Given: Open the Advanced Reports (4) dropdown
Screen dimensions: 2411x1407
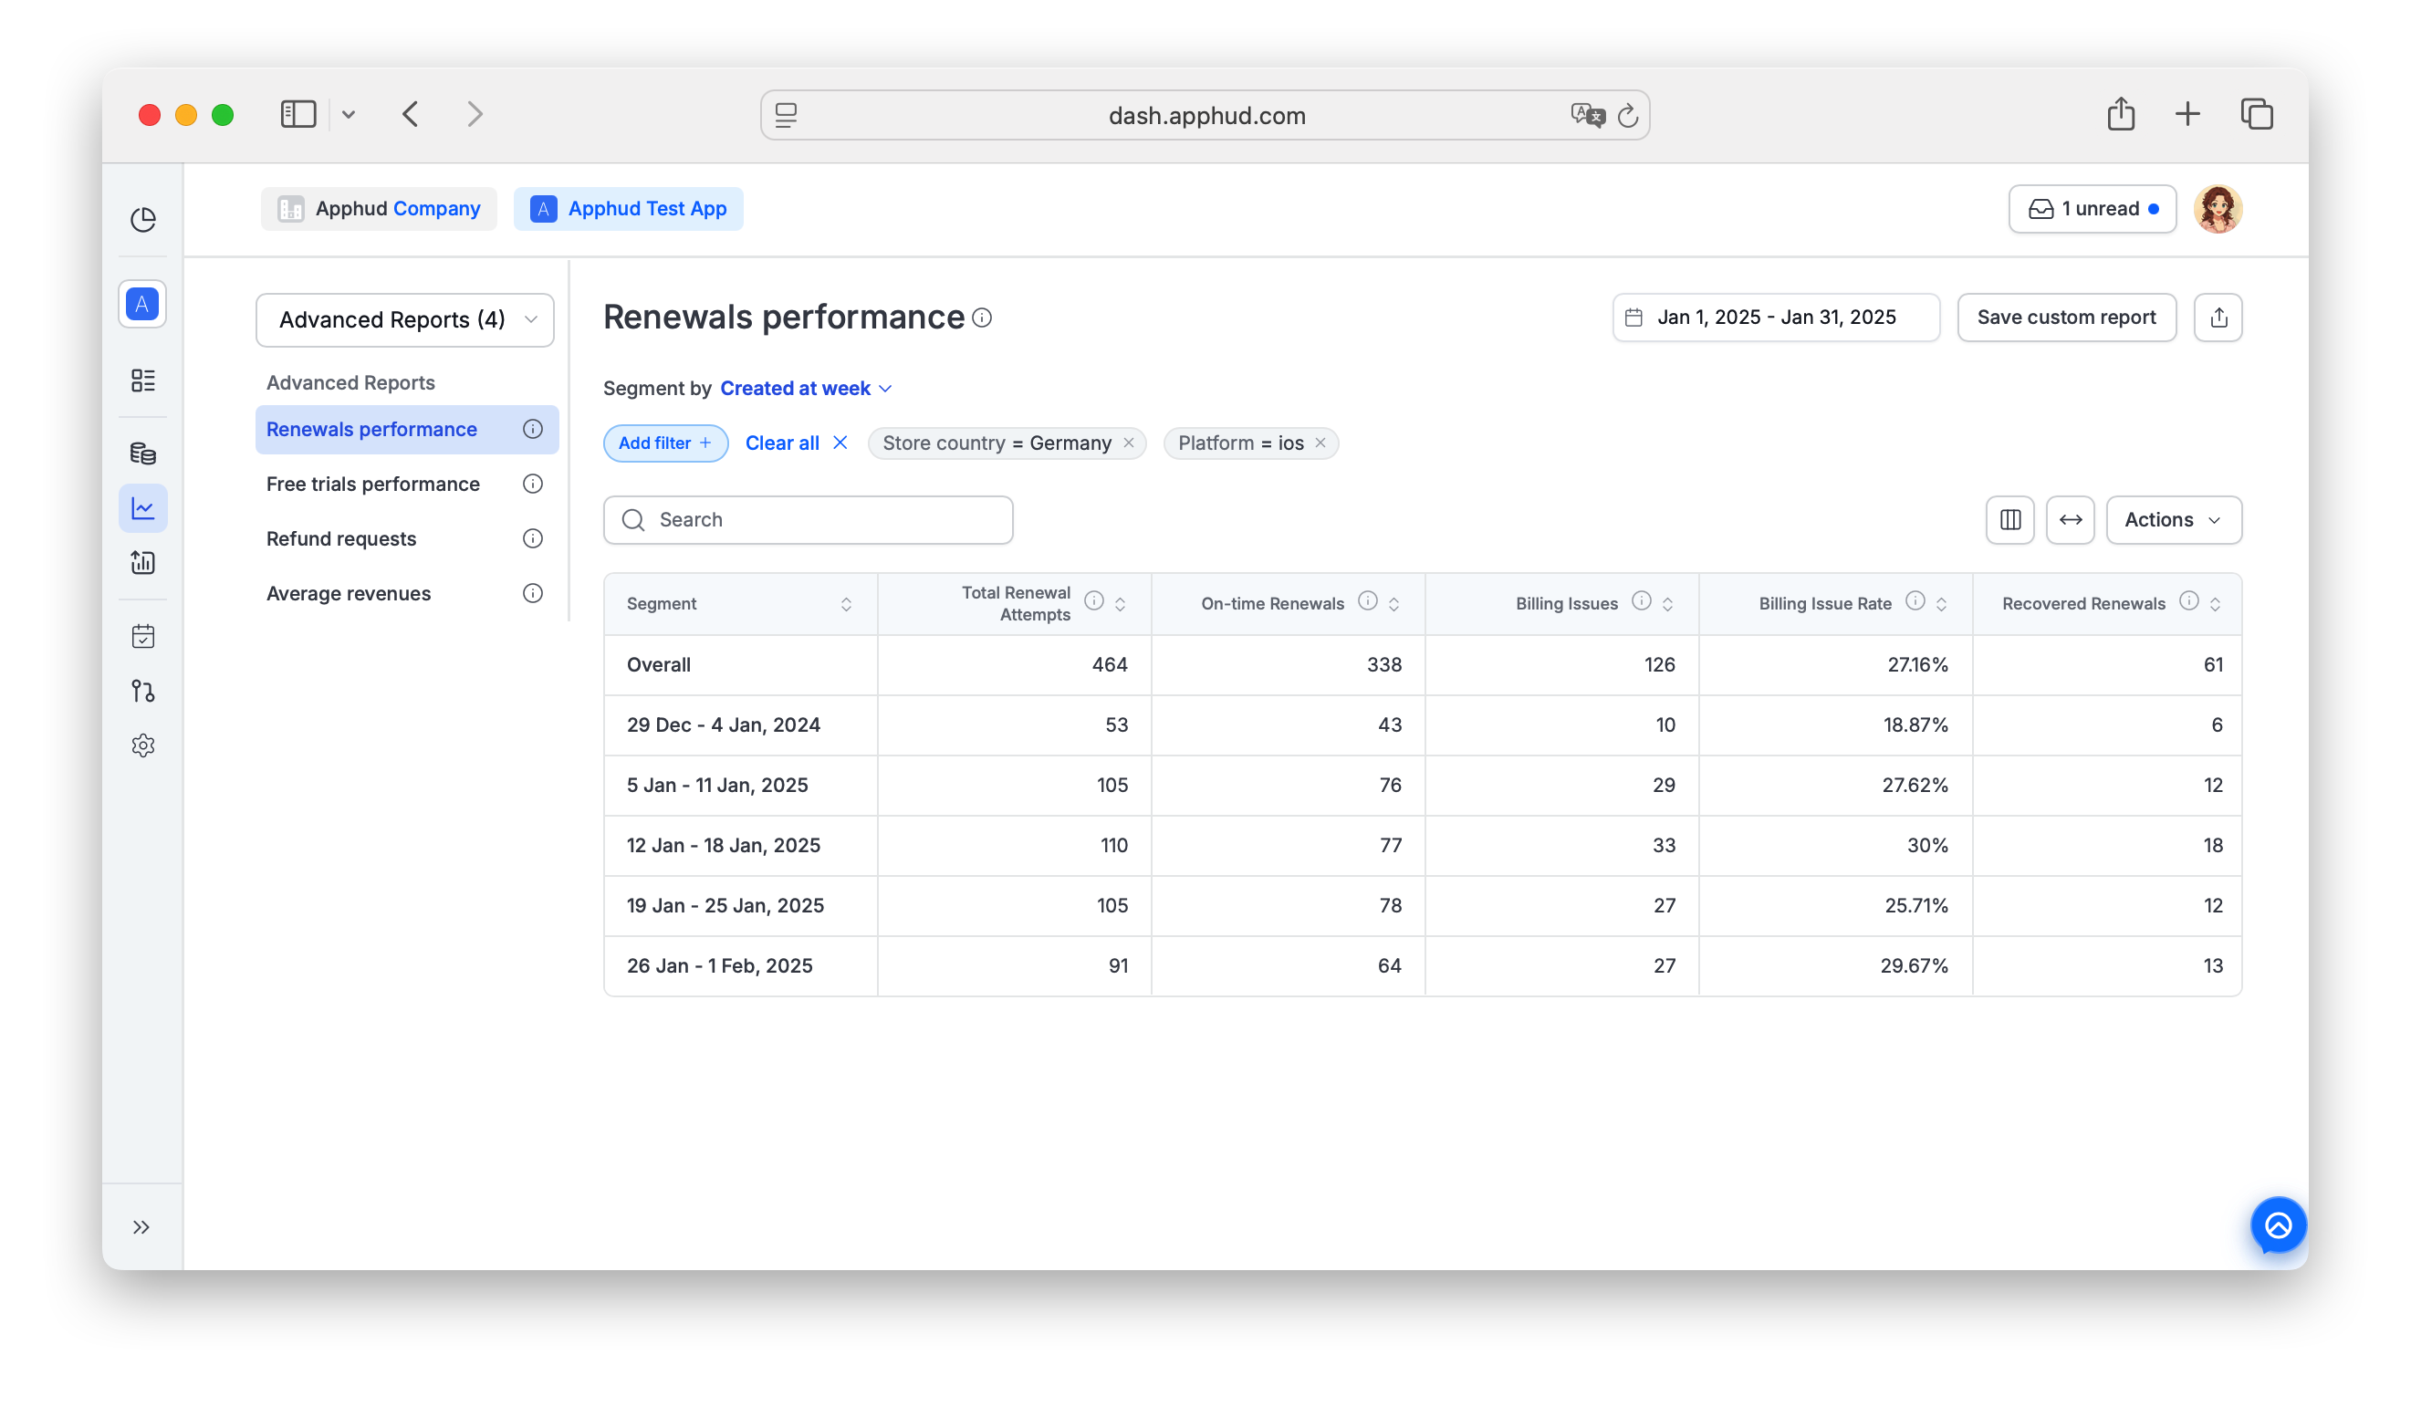Looking at the screenshot, I should click(404, 319).
